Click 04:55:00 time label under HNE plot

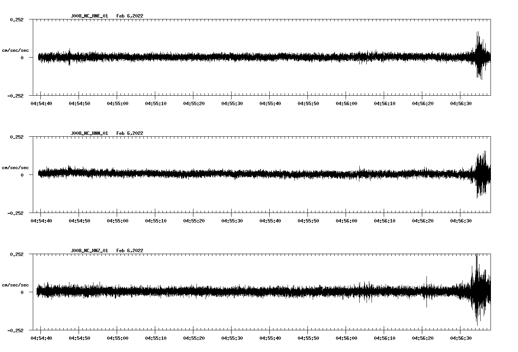click(x=117, y=104)
